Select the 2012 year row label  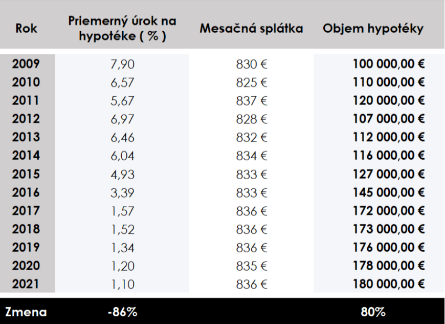pyautogui.click(x=26, y=117)
